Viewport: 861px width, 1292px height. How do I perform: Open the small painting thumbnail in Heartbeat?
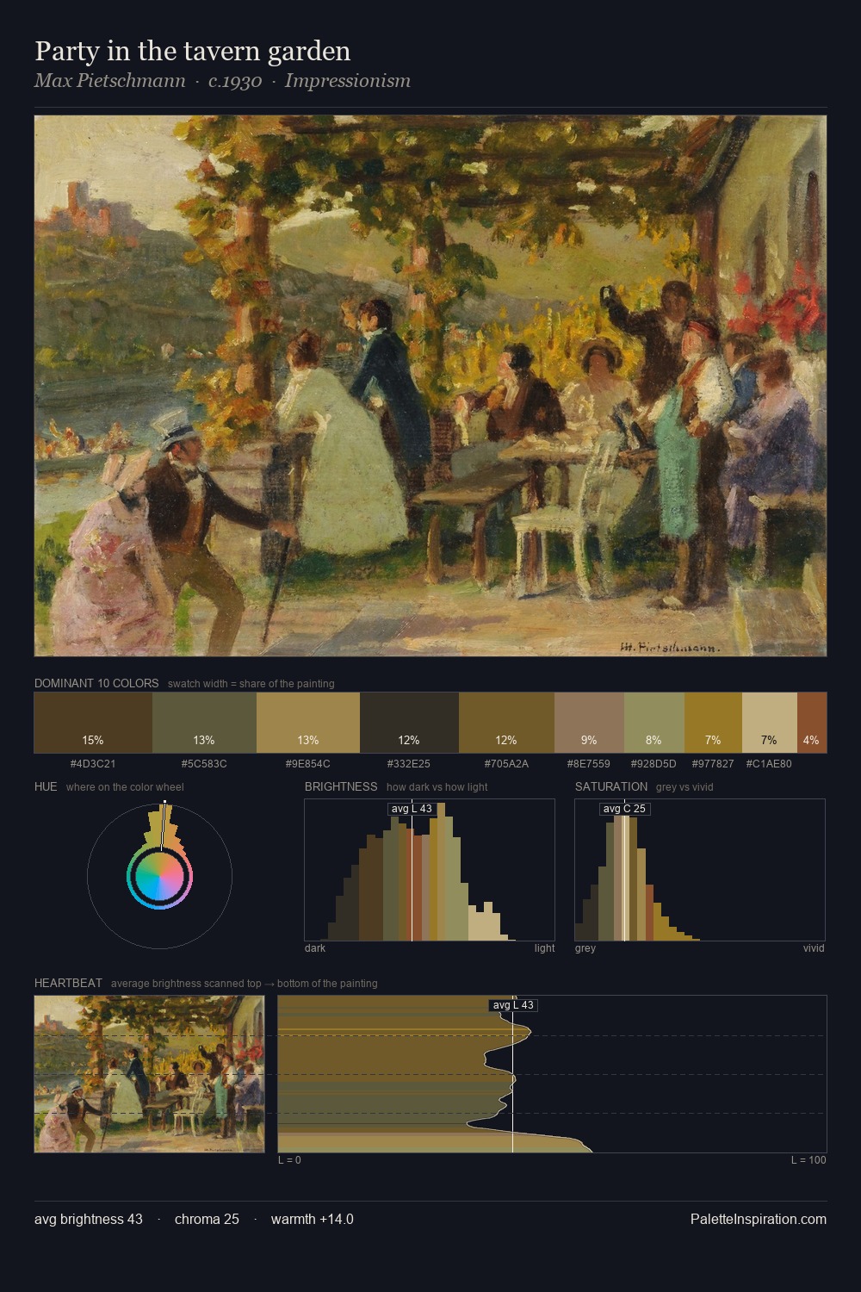[x=150, y=1074]
